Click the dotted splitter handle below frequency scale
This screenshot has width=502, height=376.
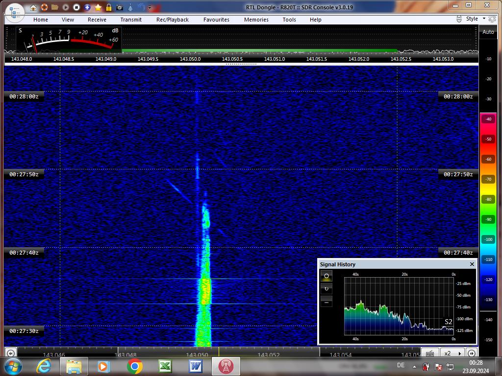tap(241, 64)
